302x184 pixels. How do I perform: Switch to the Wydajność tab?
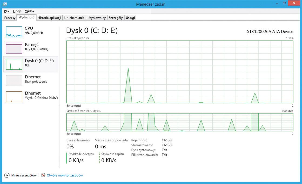(x=26, y=17)
